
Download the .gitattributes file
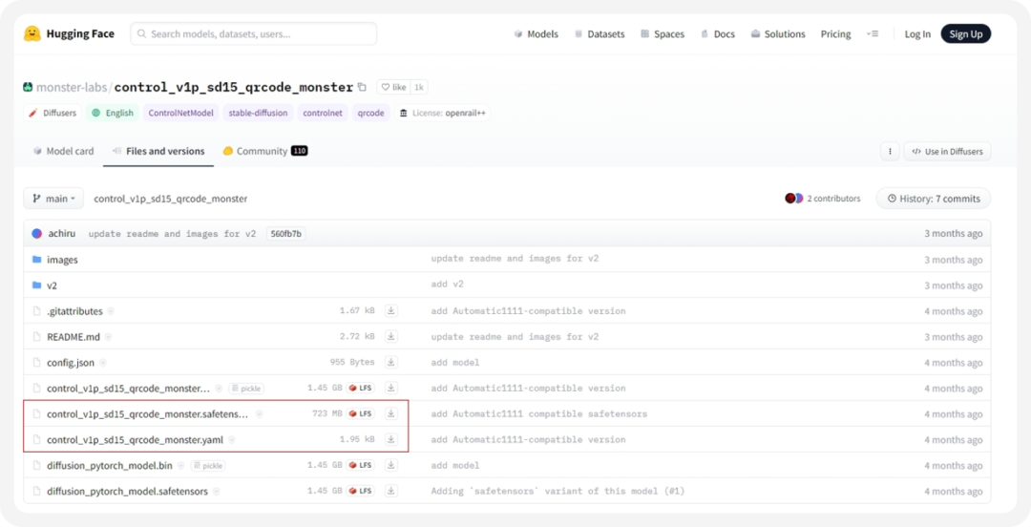[x=391, y=310]
